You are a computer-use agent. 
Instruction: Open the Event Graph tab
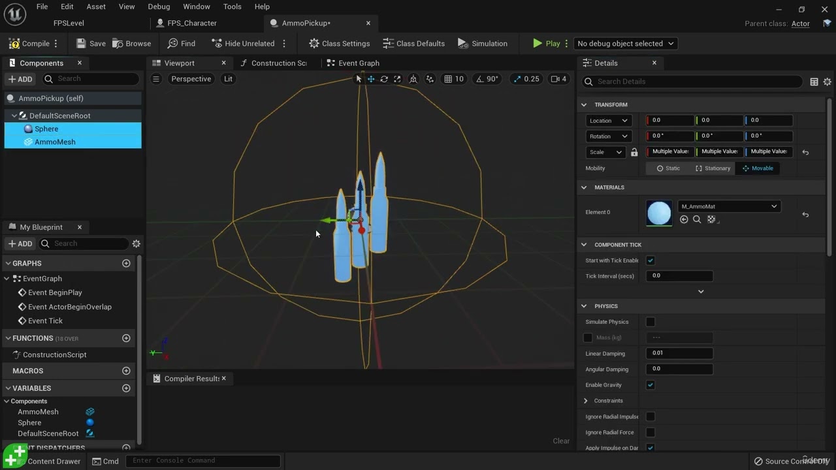click(353, 63)
